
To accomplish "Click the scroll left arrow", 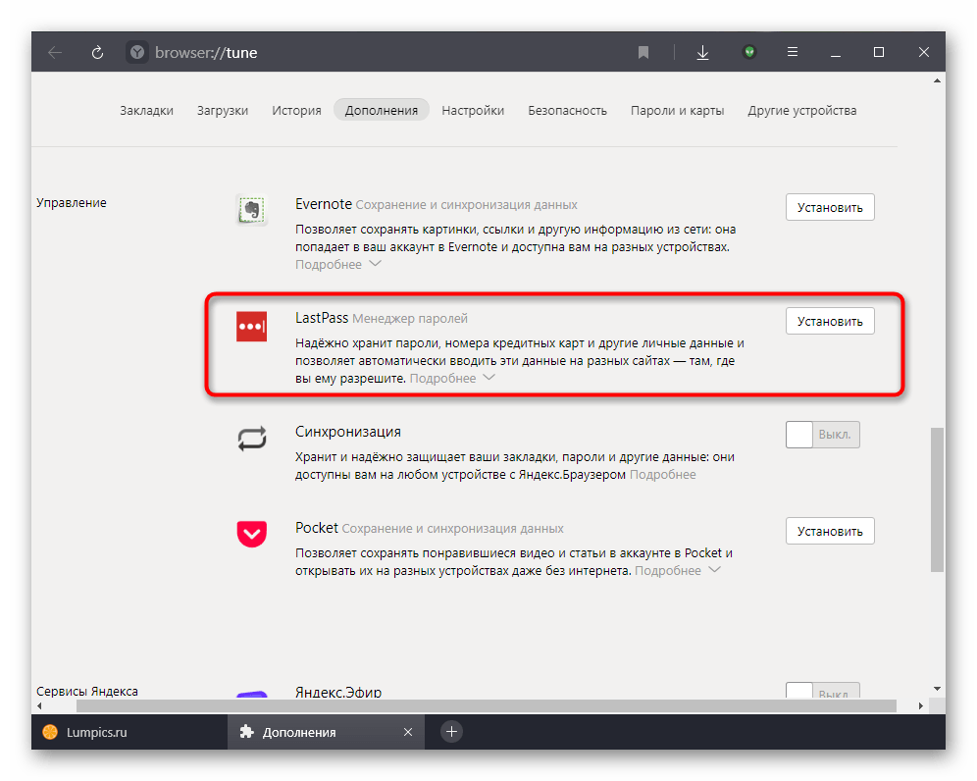I will [x=40, y=706].
